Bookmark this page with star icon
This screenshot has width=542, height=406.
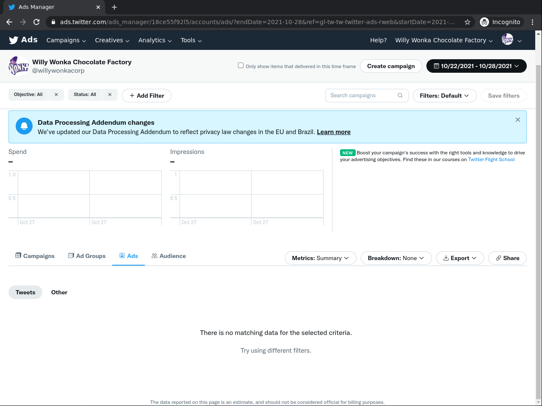pyautogui.click(x=467, y=22)
